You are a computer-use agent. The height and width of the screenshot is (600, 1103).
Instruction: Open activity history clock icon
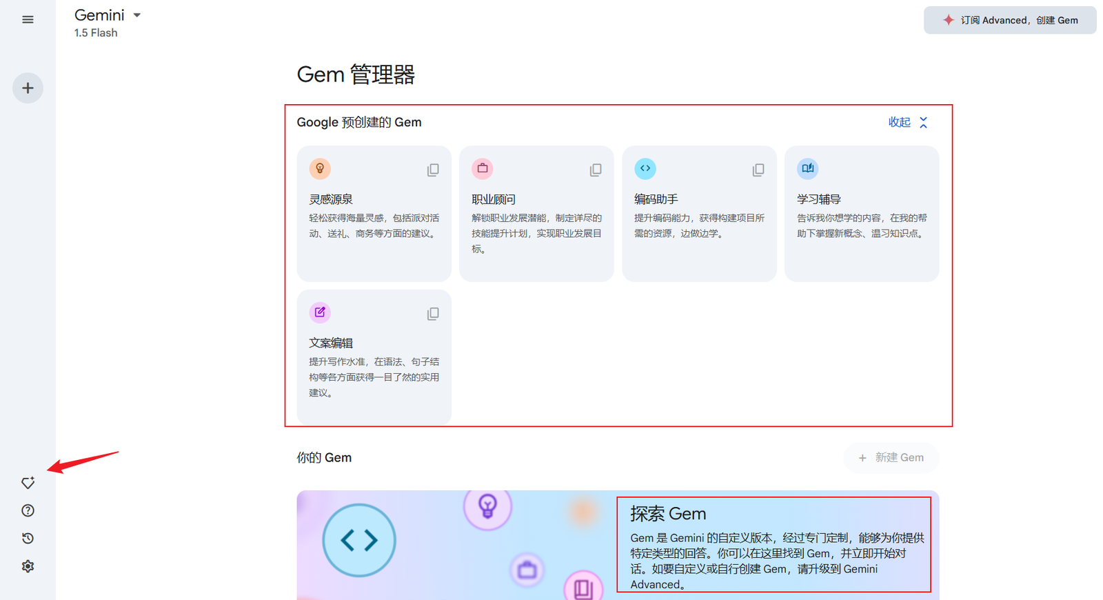(x=28, y=538)
